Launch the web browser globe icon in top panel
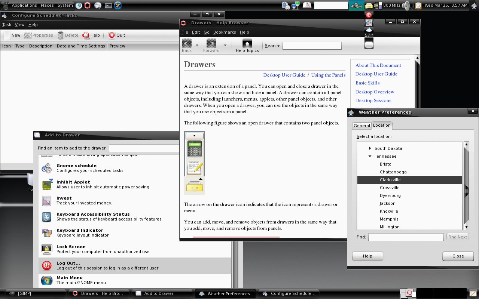479x299 pixels. pos(79,5)
